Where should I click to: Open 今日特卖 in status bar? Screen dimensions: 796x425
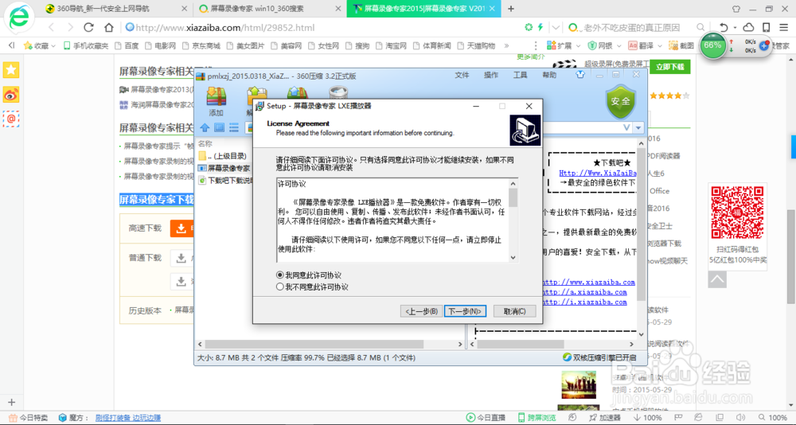point(27,418)
